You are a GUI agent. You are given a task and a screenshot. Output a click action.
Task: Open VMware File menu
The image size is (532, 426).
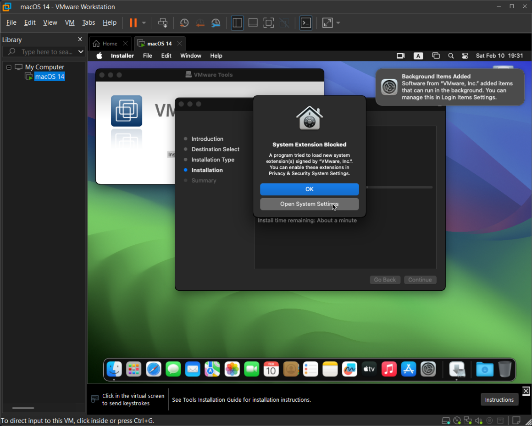[11, 22]
